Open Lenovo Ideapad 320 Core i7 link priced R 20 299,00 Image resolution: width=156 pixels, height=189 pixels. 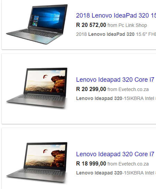point(115,80)
